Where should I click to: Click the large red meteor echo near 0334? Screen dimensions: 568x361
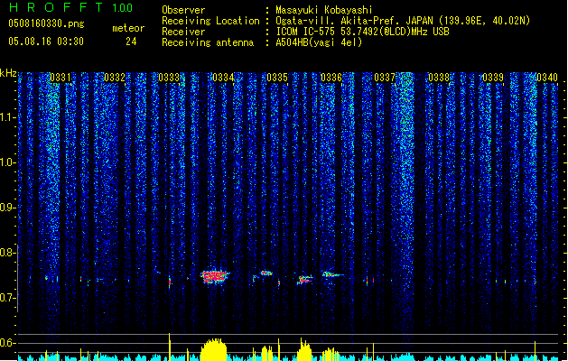[214, 277]
